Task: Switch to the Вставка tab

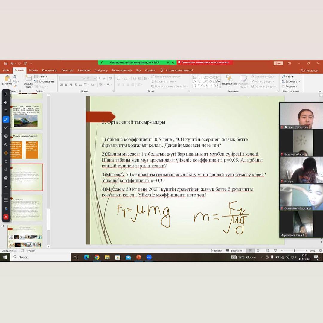Action: point(33,71)
